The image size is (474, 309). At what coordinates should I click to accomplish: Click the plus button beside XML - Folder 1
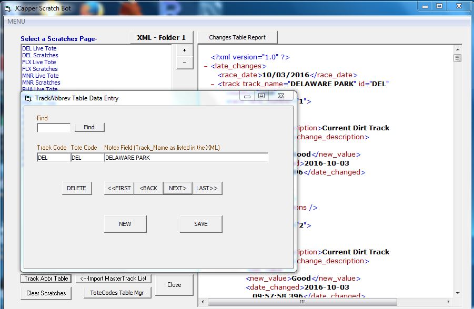tap(184, 50)
